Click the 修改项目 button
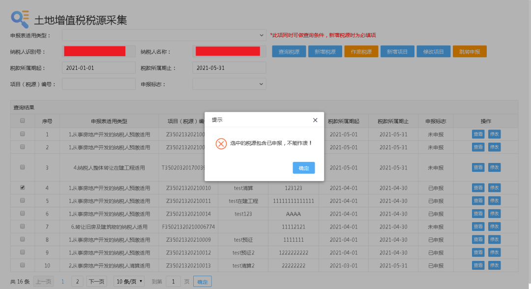Image resolution: width=531 pixels, height=289 pixels. pyautogui.click(x=434, y=51)
